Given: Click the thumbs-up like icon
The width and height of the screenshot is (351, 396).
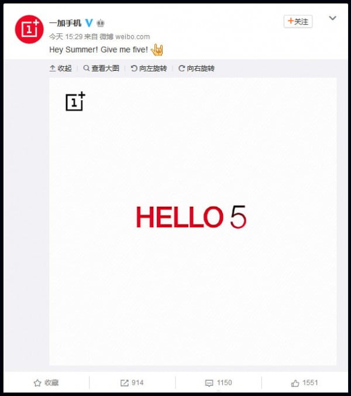Looking at the screenshot, I should (295, 383).
